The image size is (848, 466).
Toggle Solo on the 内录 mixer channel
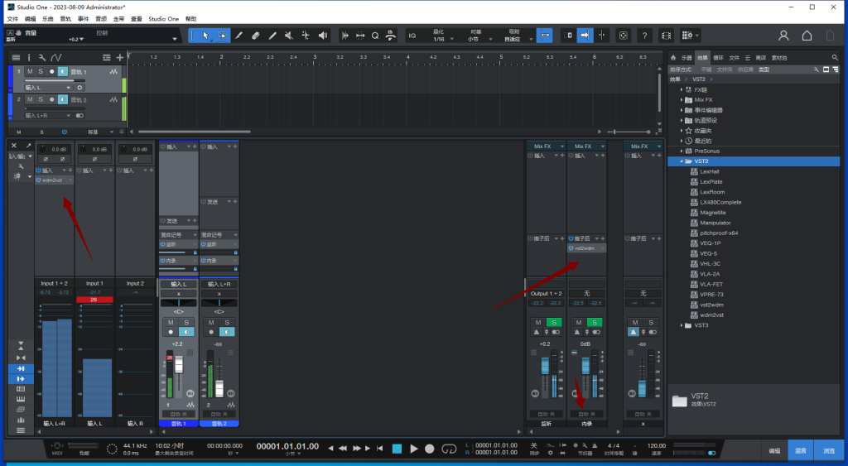pos(594,322)
